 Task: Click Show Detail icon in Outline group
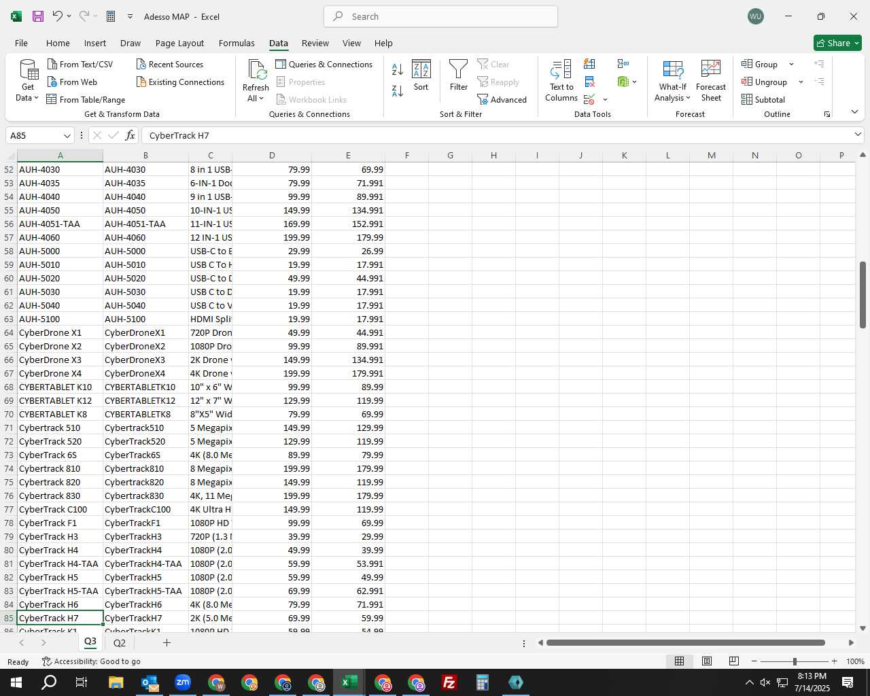820,64
